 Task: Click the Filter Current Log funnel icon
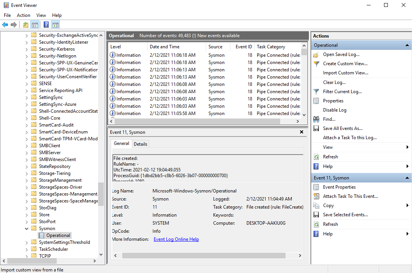coord(316,92)
